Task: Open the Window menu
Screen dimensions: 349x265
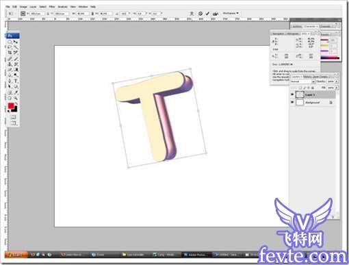Action: [83, 7]
